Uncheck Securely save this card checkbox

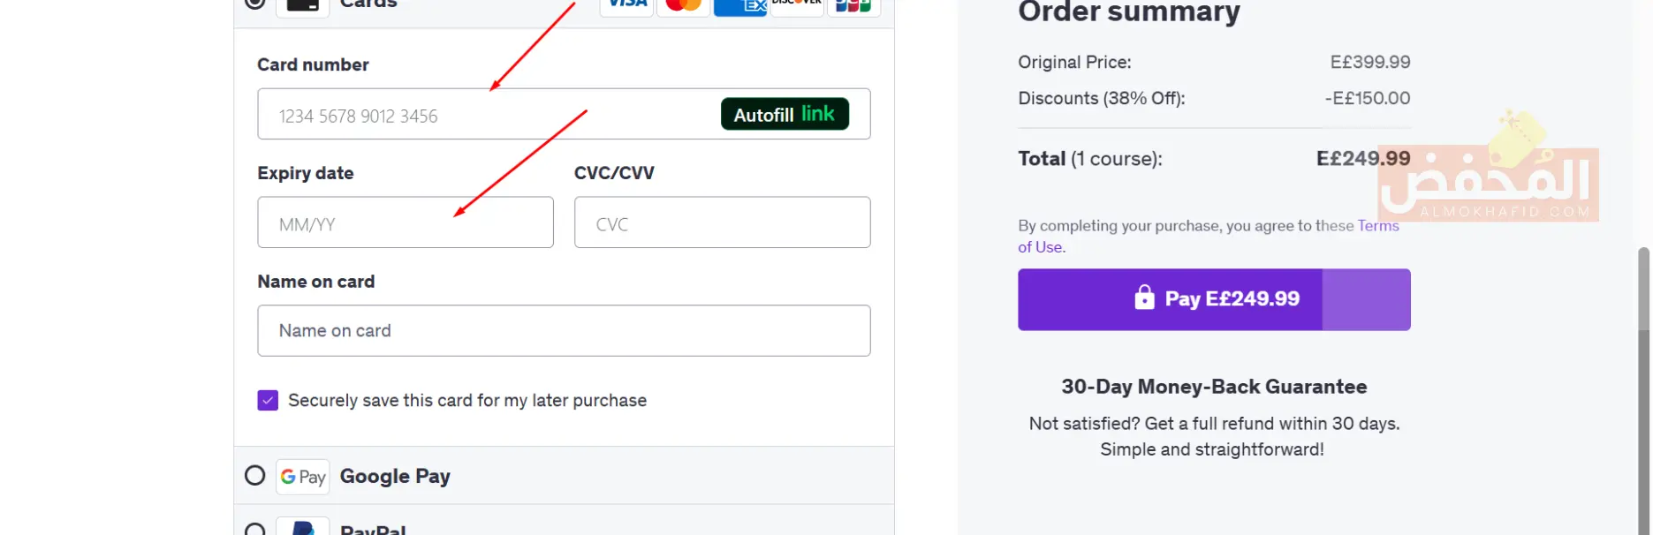[x=268, y=401]
